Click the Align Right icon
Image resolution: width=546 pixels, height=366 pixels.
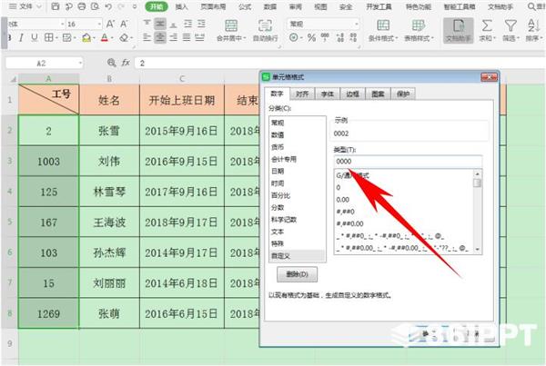(173, 37)
